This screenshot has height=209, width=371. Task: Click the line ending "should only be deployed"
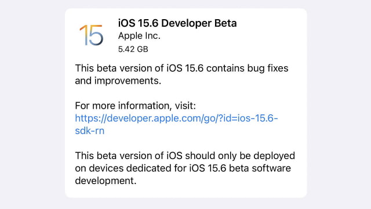185,156
